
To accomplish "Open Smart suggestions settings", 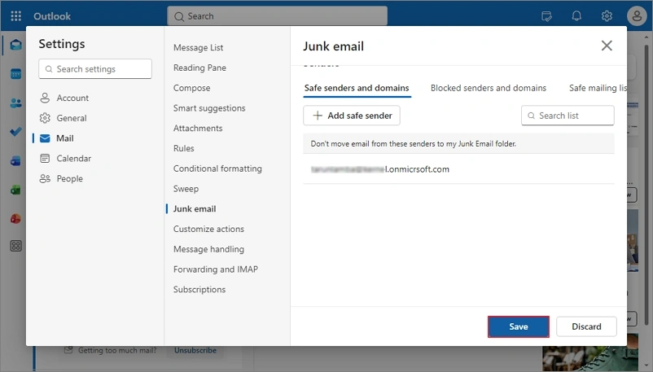I will [209, 108].
